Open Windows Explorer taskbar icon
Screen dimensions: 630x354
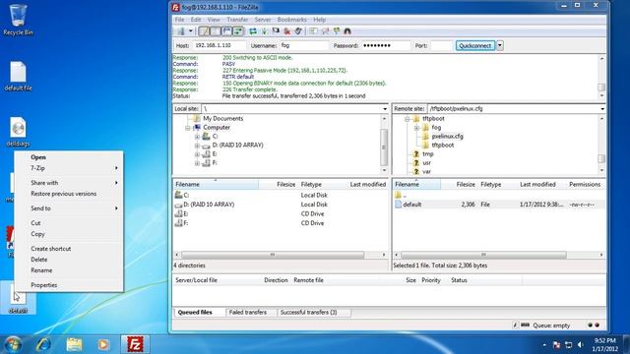coord(74,344)
